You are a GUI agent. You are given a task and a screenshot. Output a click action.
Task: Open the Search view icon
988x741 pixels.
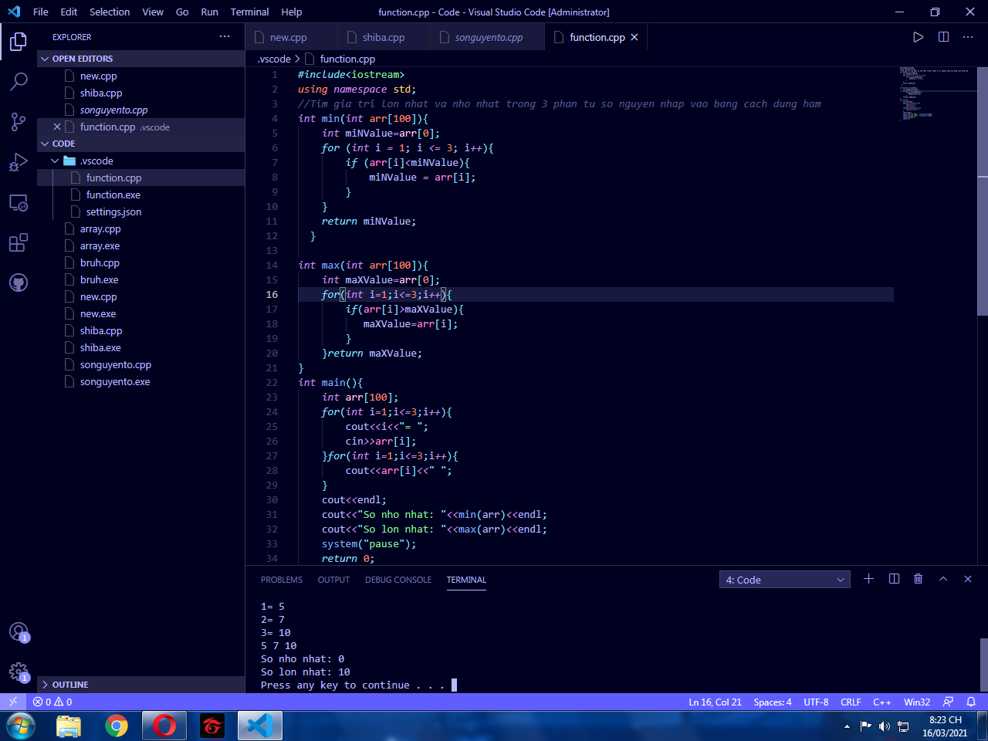point(19,81)
